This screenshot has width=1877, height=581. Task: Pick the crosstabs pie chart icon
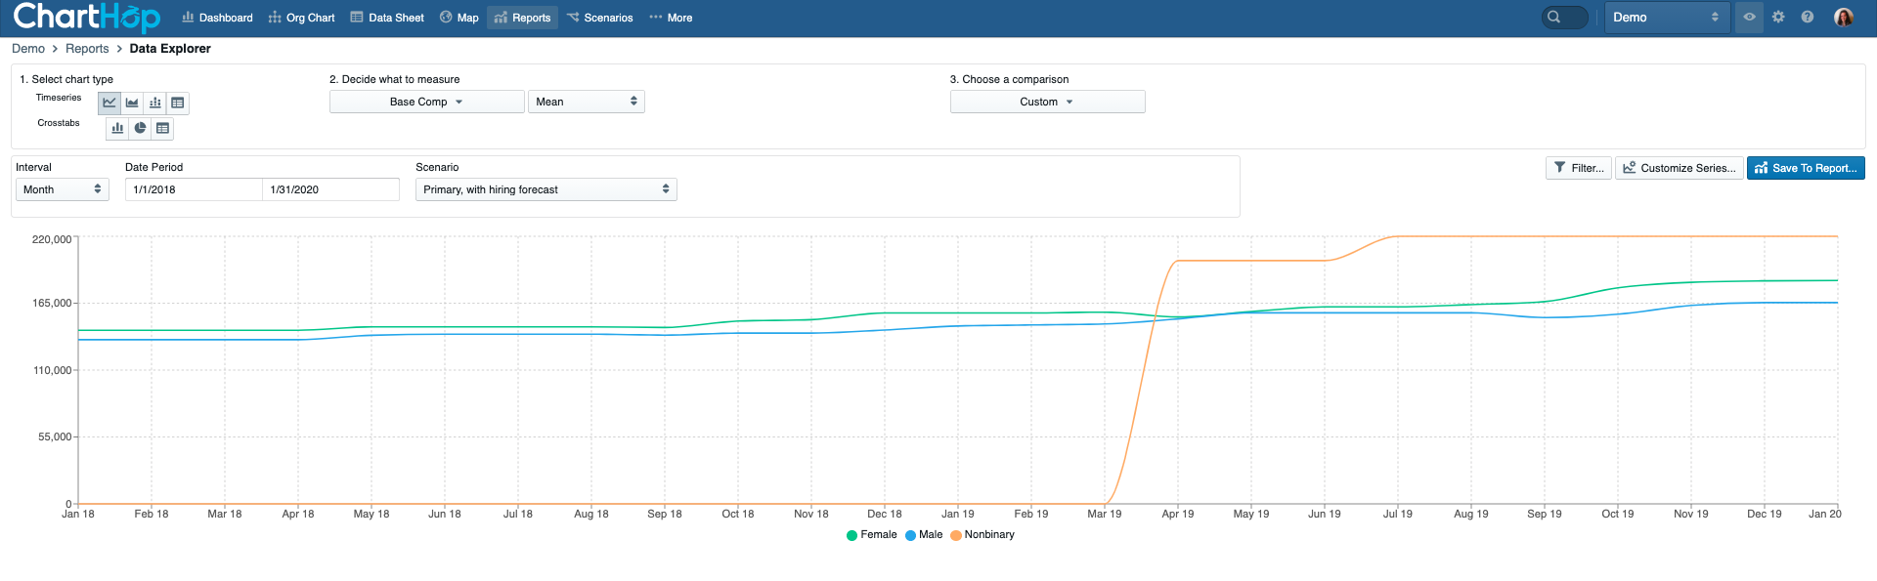(x=140, y=128)
